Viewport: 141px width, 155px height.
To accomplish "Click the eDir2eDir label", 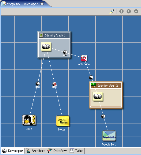I will pos(84,64).
